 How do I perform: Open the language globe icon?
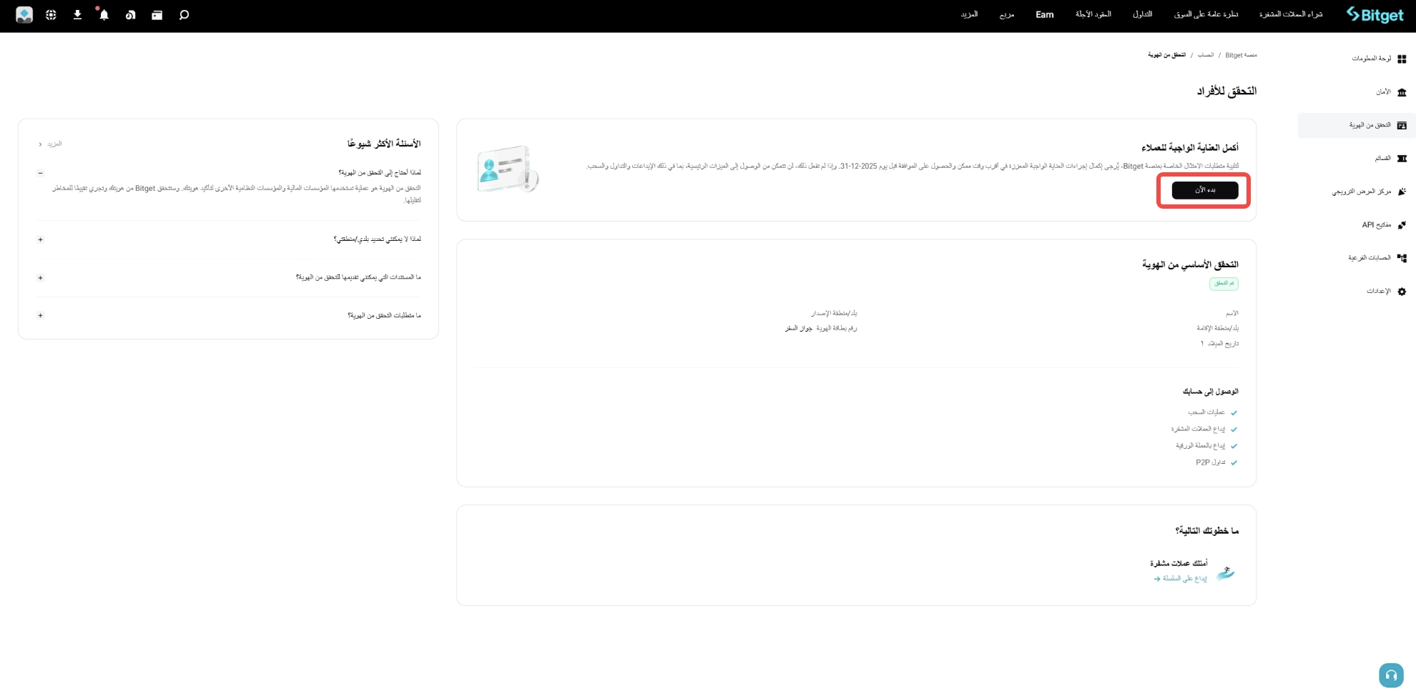tap(50, 14)
